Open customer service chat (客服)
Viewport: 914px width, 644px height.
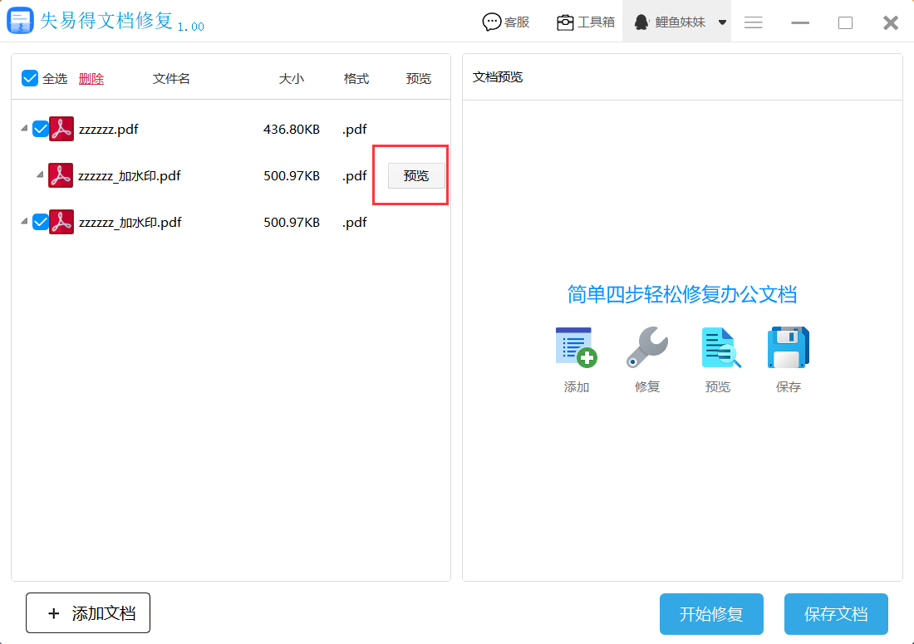click(506, 22)
